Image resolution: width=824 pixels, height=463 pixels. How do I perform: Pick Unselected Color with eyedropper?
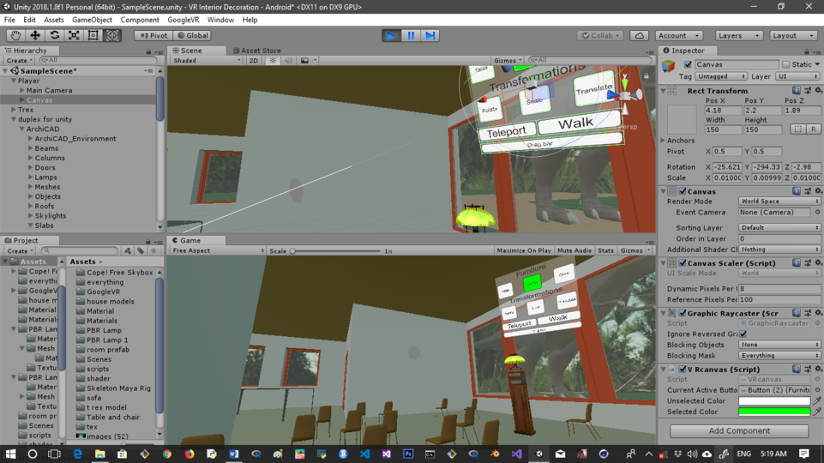pos(817,401)
